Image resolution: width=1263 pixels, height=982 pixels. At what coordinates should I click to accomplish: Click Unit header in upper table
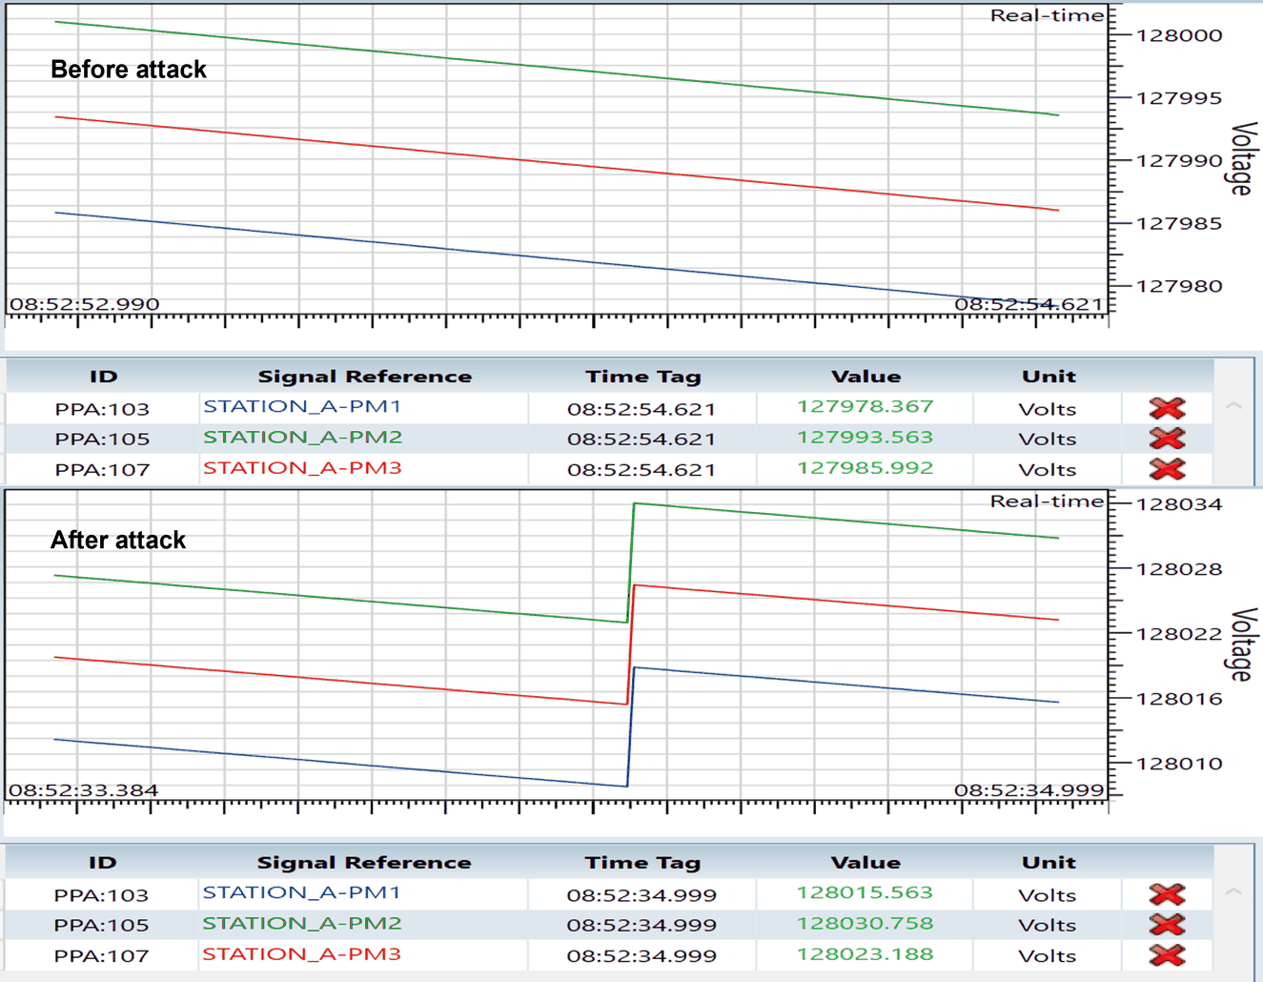click(1049, 377)
